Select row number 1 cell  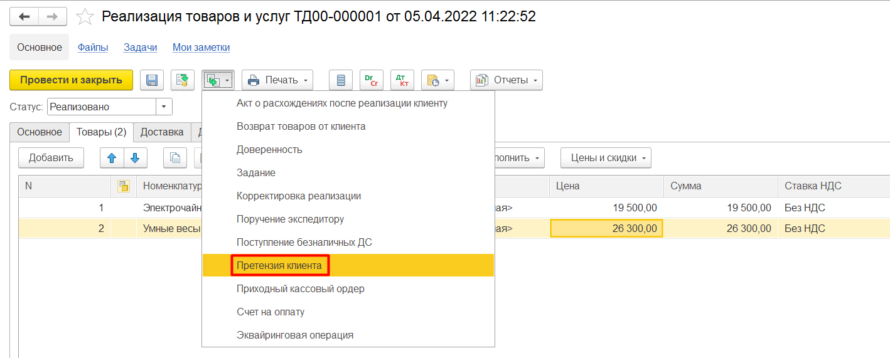[x=65, y=208]
